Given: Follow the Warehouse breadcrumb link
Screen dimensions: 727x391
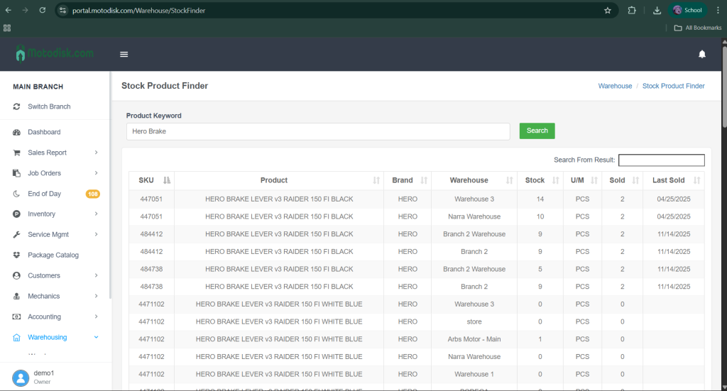Looking at the screenshot, I should pos(615,86).
